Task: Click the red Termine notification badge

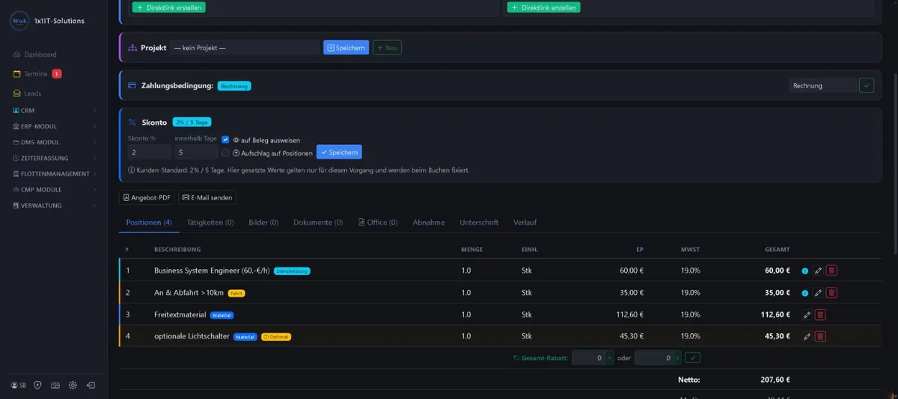Action: (57, 74)
